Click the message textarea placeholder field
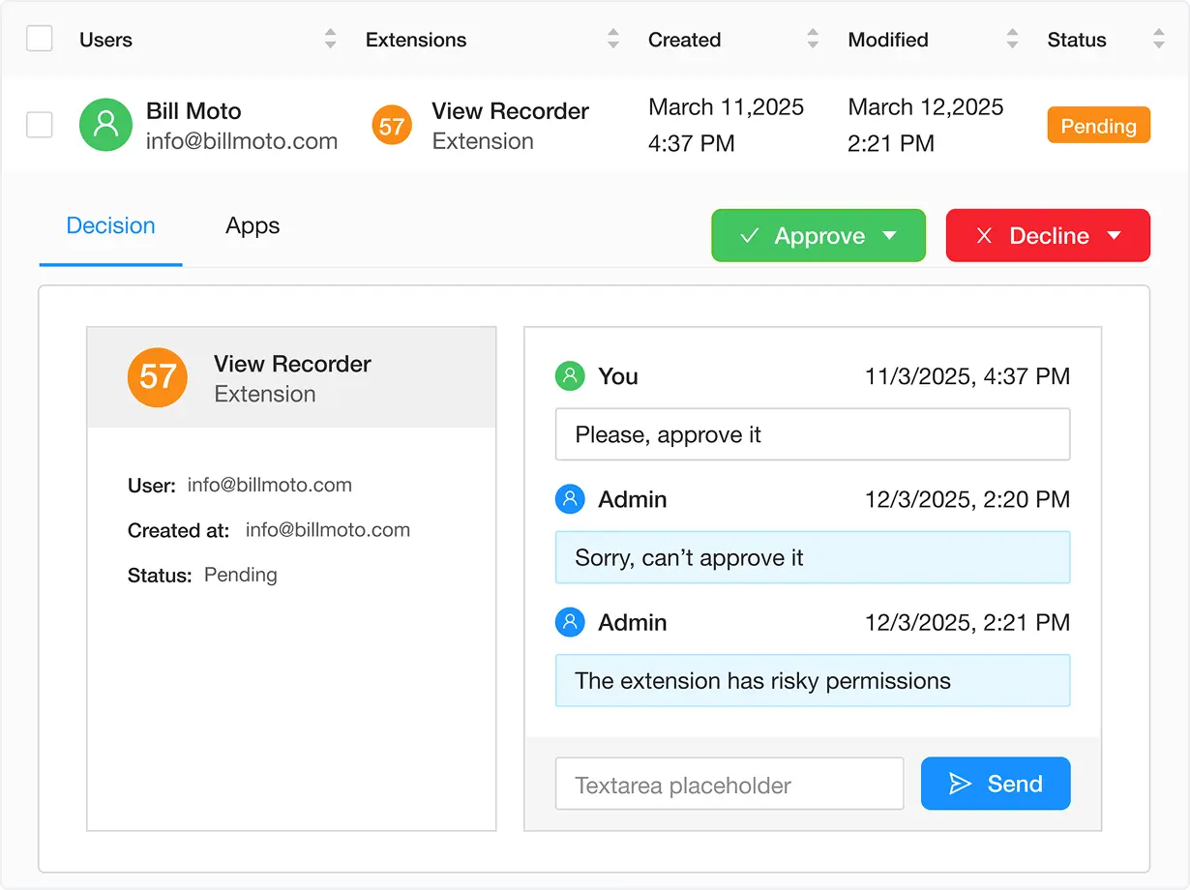Viewport: 1190px width, 890px height. point(729,784)
